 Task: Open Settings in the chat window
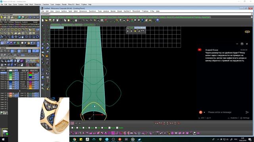coord(245,118)
